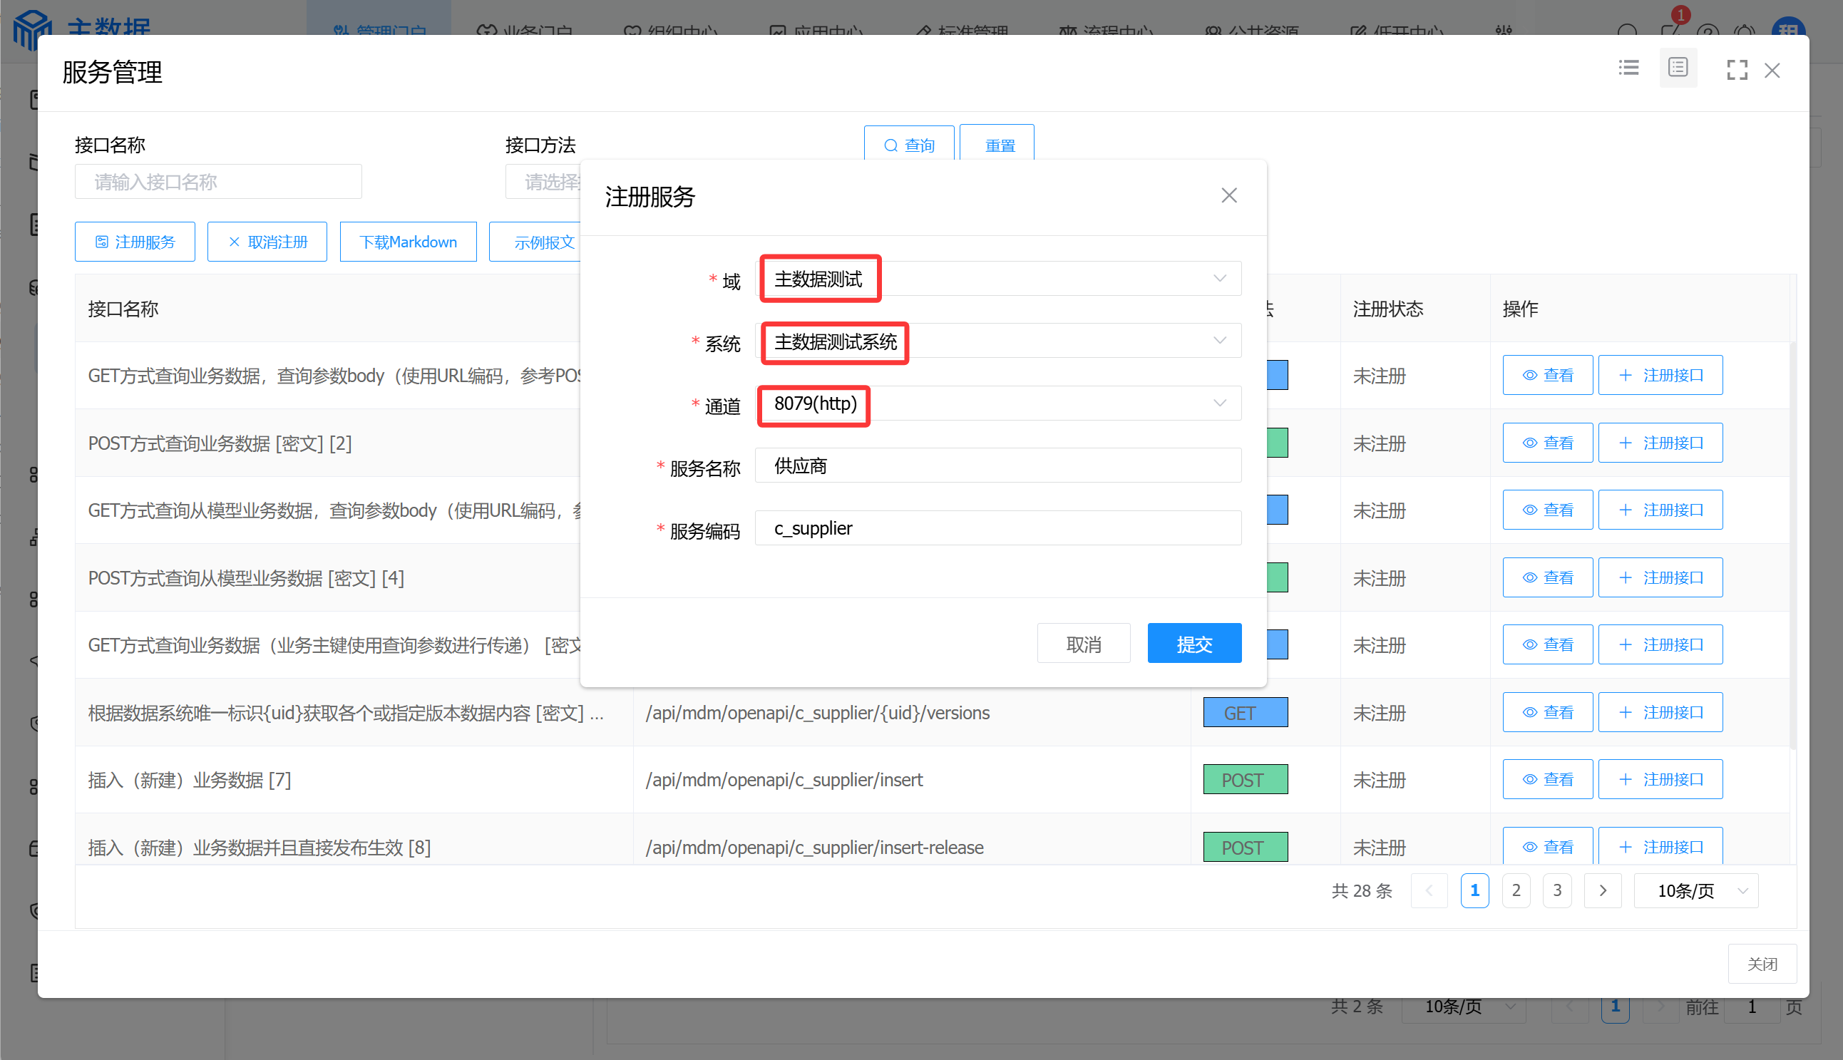Click 查看 for the versions API row
The image size is (1843, 1060).
pos(1546,713)
